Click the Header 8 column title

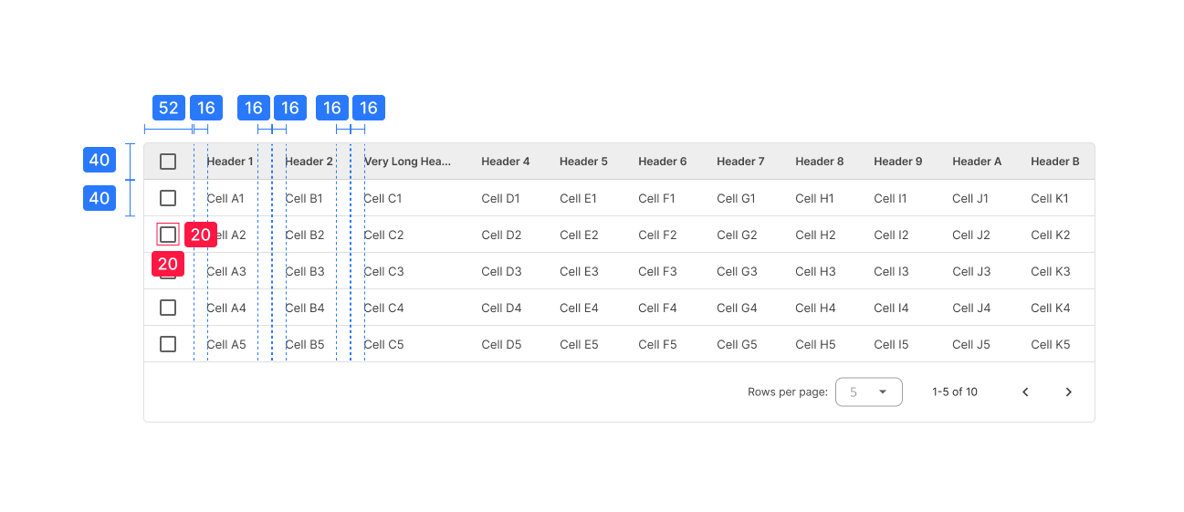(819, 162)
